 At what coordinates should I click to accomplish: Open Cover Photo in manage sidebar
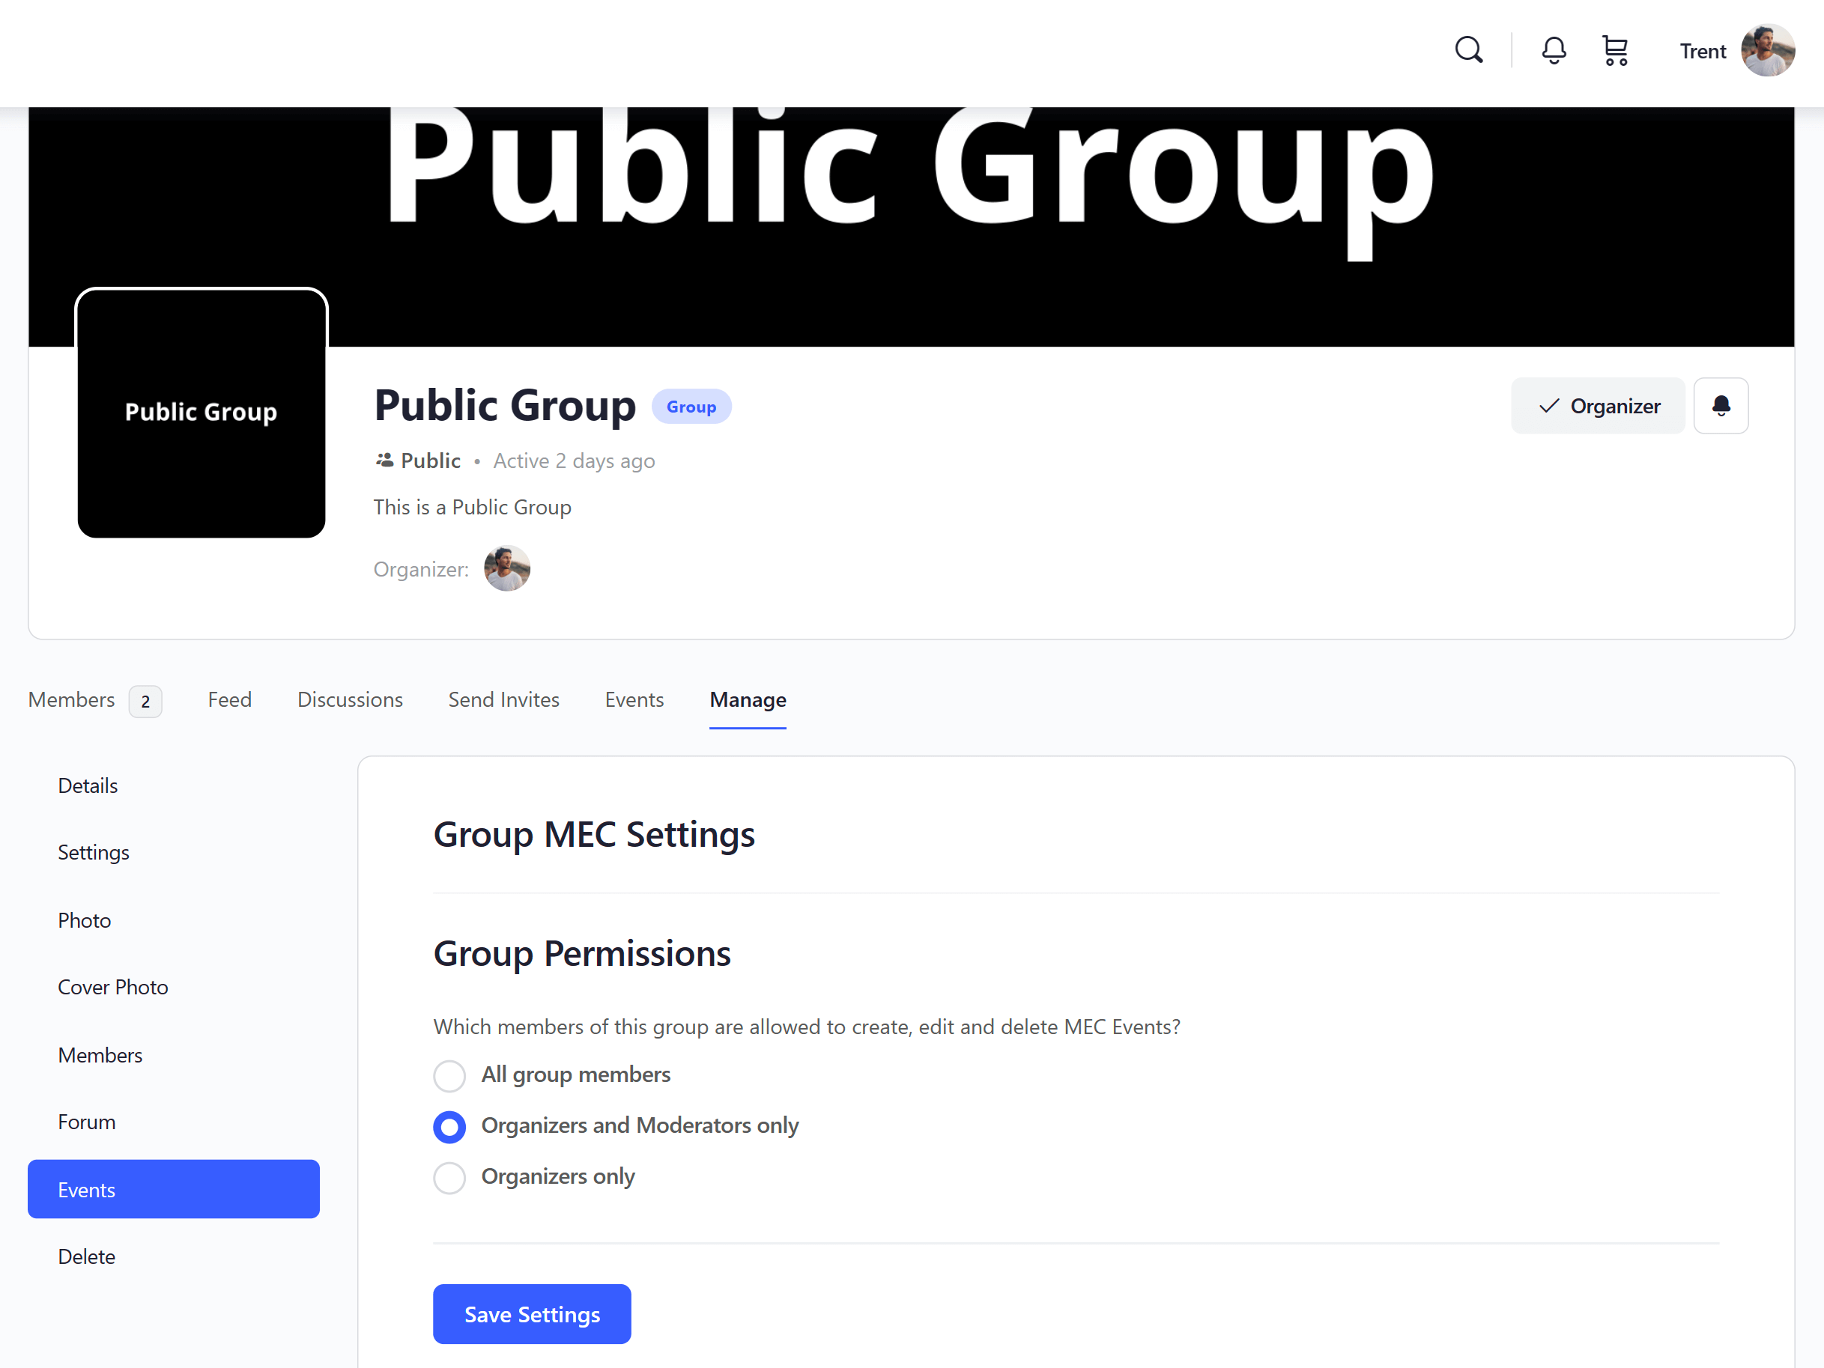tap(113, 988)
